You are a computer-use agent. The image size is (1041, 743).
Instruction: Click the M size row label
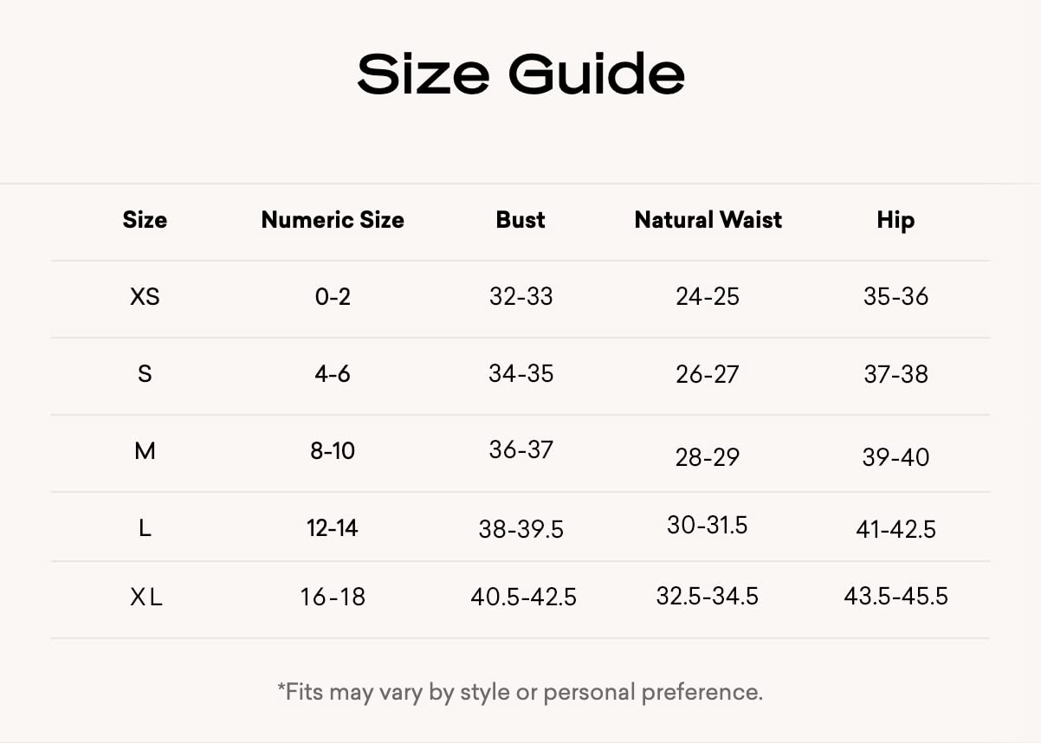pos(145,451)
